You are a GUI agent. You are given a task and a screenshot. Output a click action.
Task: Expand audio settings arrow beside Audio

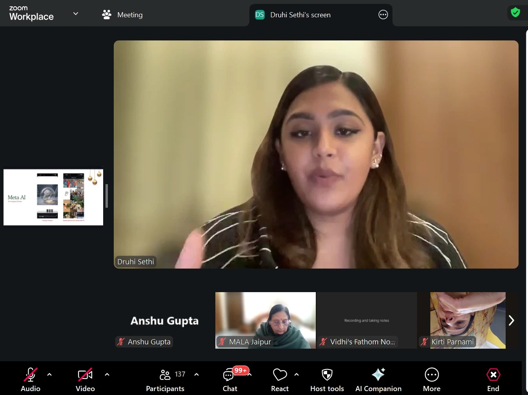click(49, 375)
